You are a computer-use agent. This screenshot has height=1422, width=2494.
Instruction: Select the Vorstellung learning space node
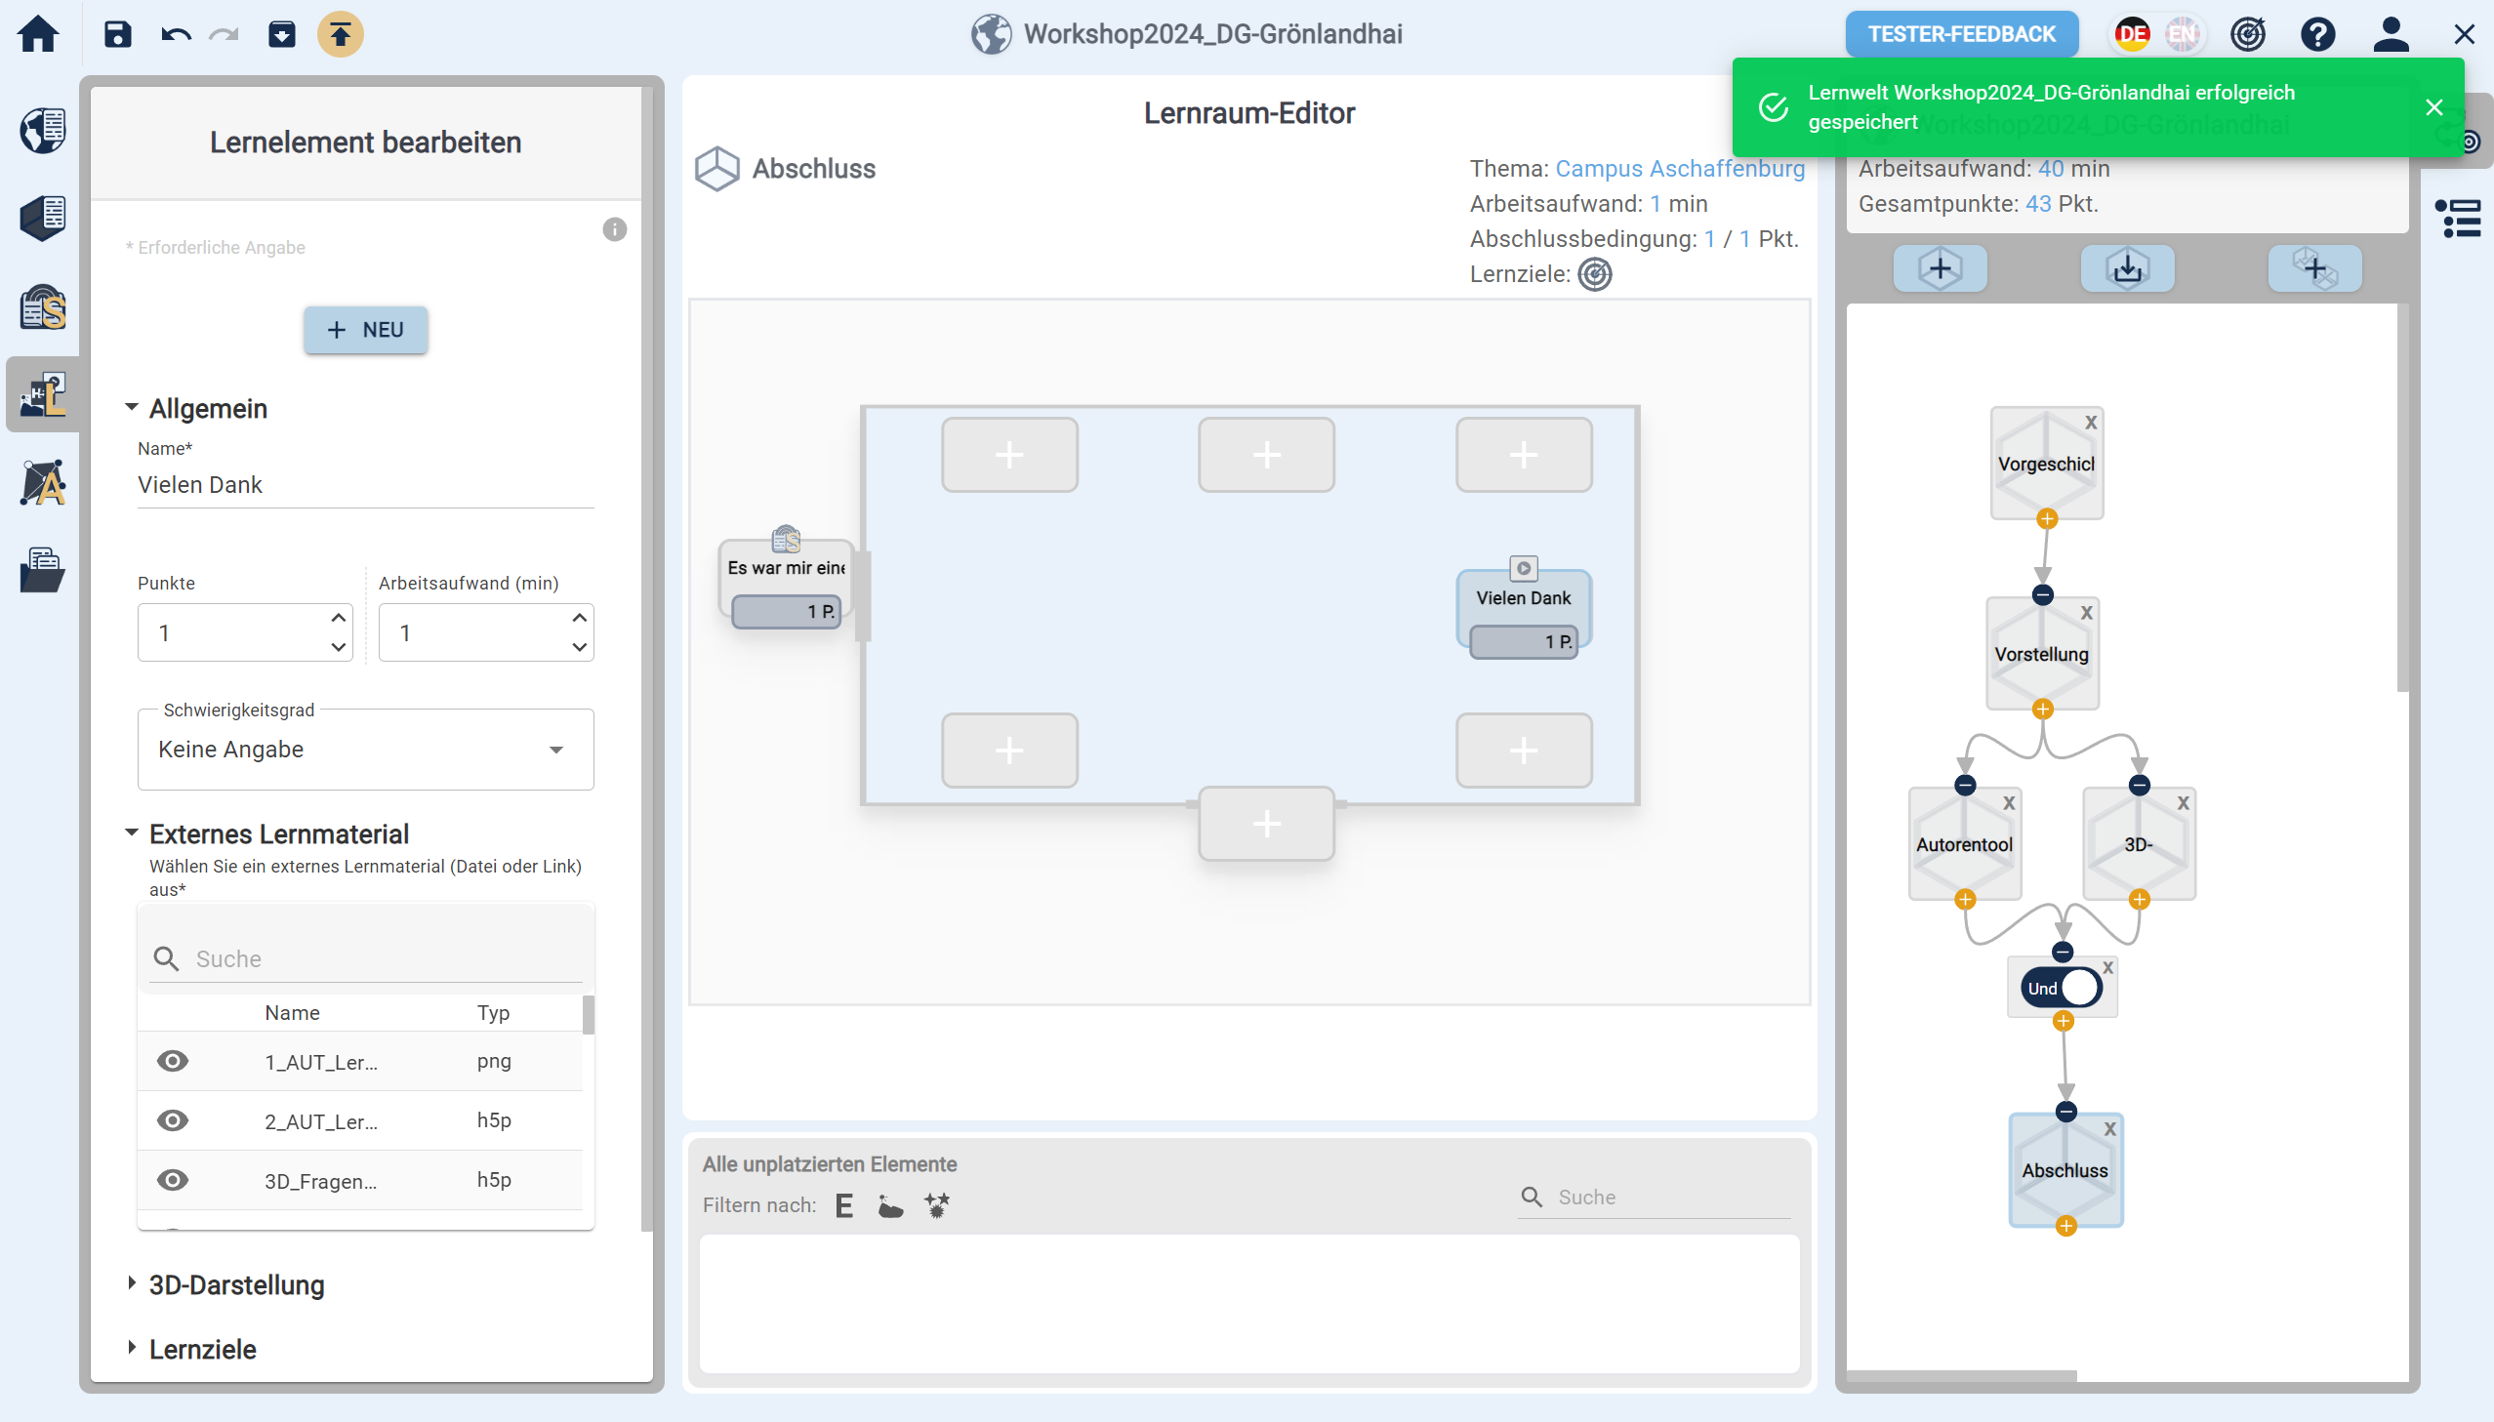pyautogui.click(x=2042, y=653)
